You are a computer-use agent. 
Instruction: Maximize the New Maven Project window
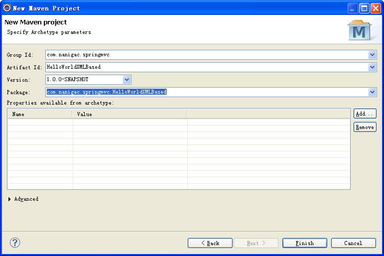coord(364,8)
